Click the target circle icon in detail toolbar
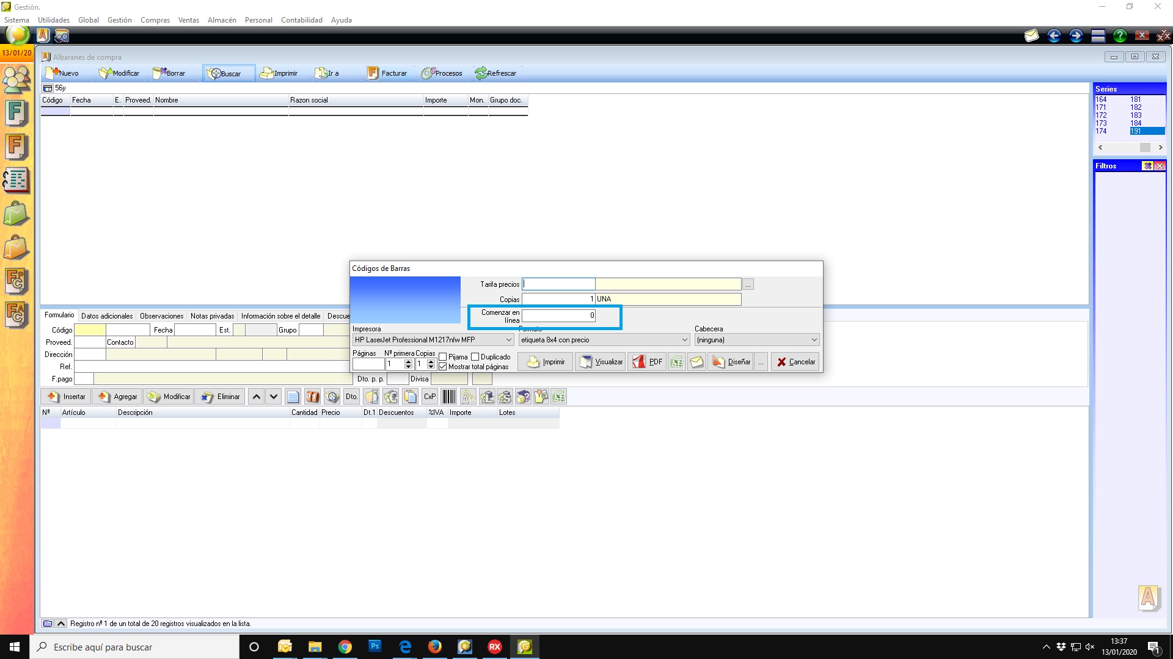 pyautogui.click(x=332, y=397)
